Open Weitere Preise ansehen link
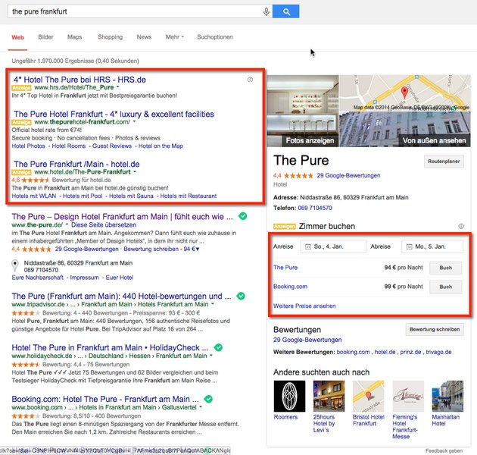The image size is (477, 455). tap(304, 306)
